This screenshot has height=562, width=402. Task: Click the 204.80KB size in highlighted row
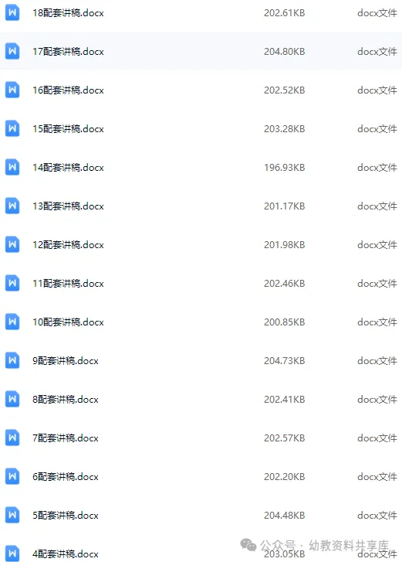(285, 51)
